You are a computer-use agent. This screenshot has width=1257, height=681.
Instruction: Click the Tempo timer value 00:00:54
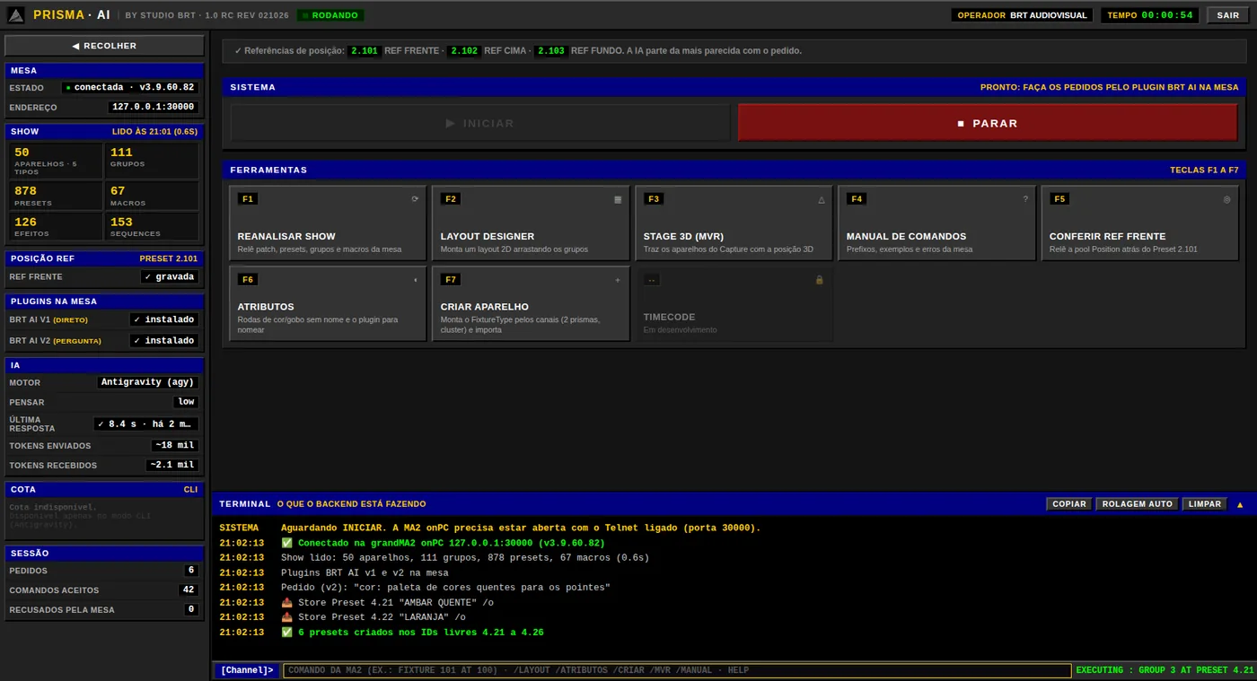1167,15
